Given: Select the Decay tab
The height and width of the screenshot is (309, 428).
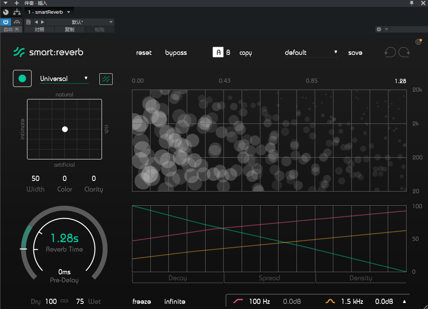Looking at the screenshot, I should pos(178,278).
